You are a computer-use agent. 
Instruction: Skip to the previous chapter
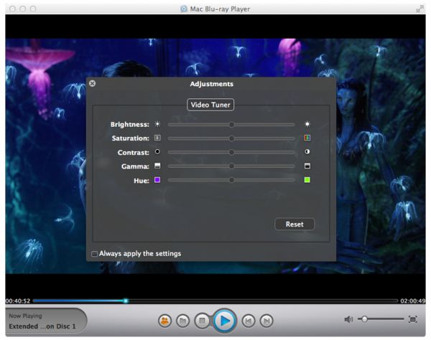coord(249,321)
